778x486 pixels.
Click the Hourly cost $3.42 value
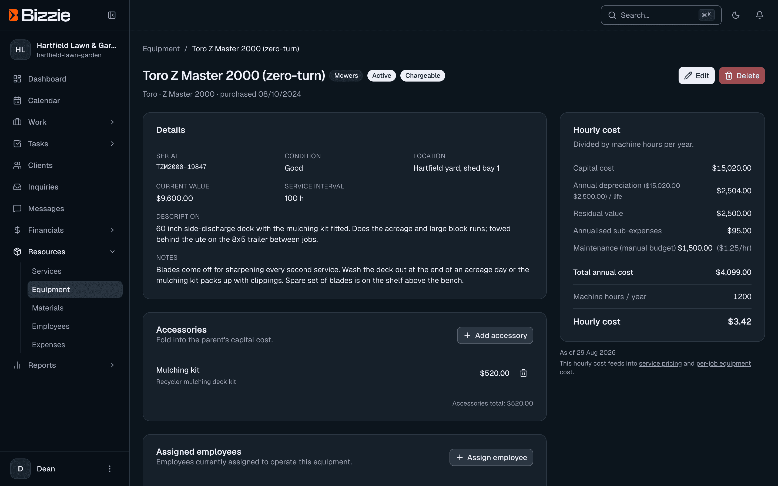point(739,322)
